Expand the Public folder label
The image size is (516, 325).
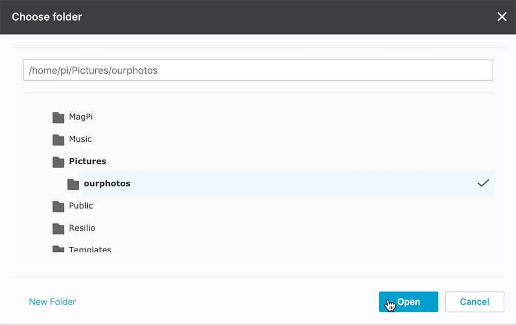[x=81, y=206]
